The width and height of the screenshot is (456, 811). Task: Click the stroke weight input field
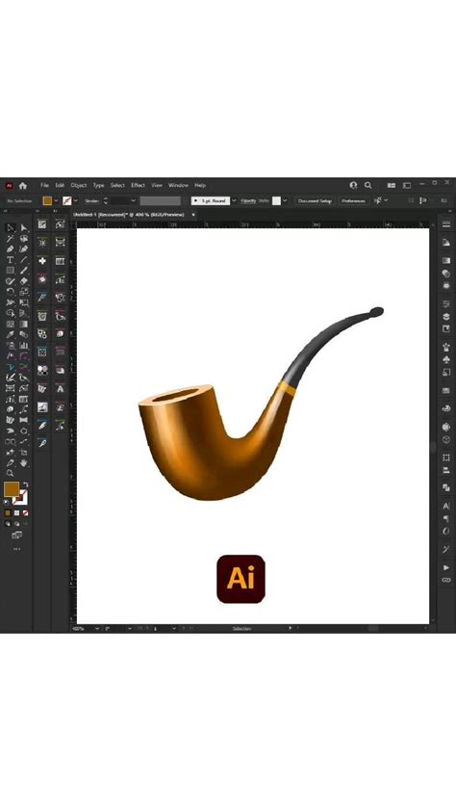(x=120, y=200)
